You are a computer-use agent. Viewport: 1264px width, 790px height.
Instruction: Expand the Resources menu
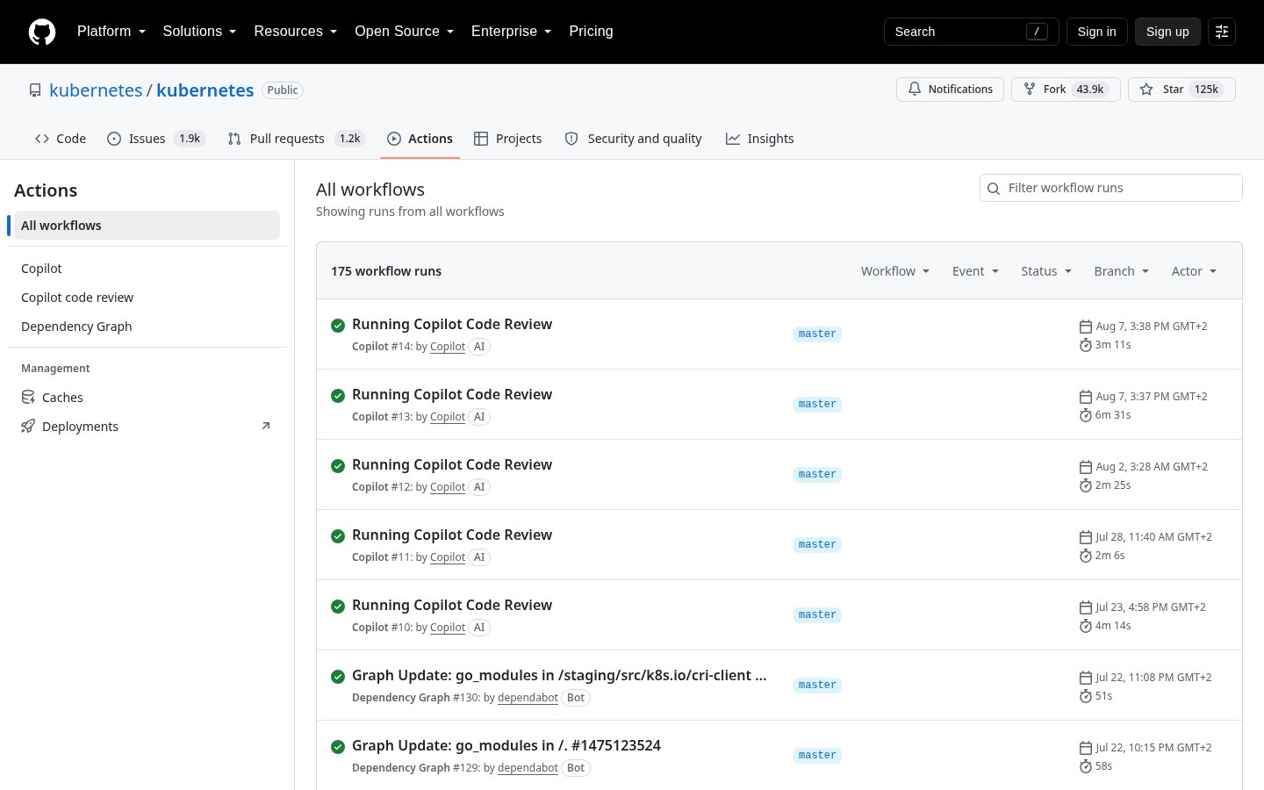pyautogui.click(x=296, y=32)
